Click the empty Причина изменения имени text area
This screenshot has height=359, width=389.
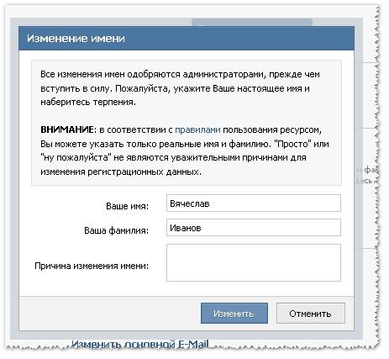254,263
